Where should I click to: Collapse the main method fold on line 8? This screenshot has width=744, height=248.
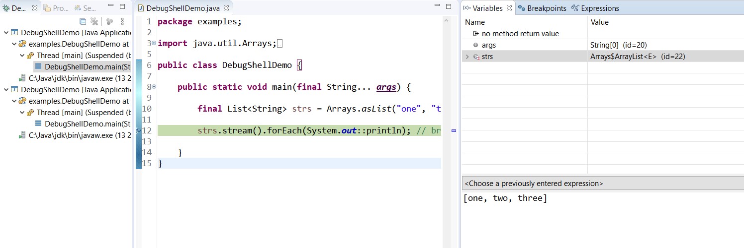pos(154,87)
